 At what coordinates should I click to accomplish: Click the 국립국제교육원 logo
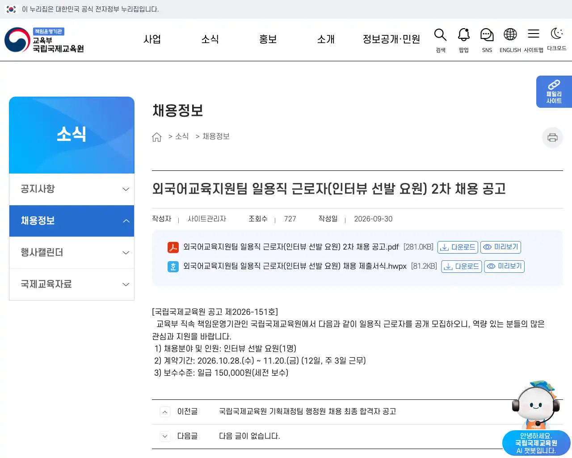(44, 40)
